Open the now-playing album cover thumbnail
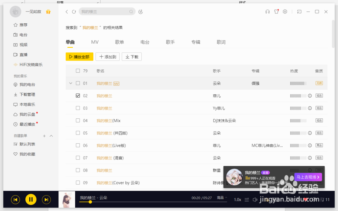Screen dimensions: 338x211 pyautogui.click(x=67, y=200)
